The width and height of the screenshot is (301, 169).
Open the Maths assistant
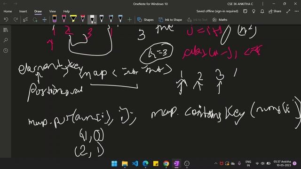[x=220, y=20]
